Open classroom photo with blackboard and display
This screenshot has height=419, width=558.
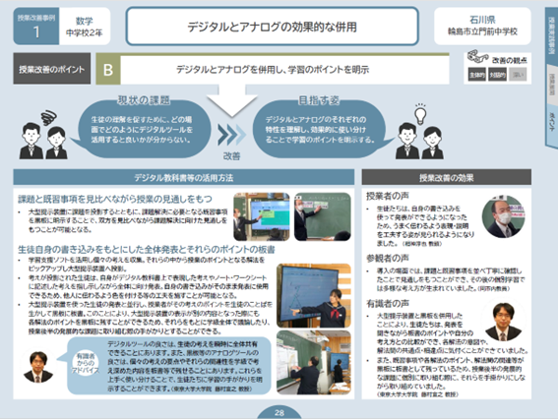tap(314, 363)
